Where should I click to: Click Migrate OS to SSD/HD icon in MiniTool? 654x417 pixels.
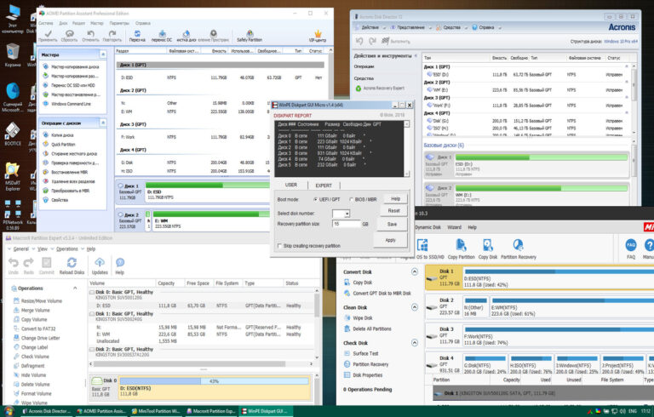pyautogui.click(x=422, y=245)
